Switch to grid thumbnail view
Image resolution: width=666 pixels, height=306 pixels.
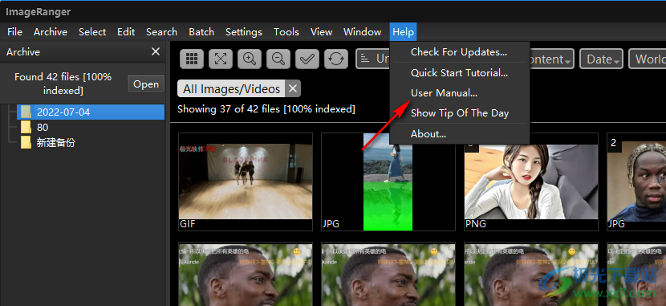pos(192,59)
